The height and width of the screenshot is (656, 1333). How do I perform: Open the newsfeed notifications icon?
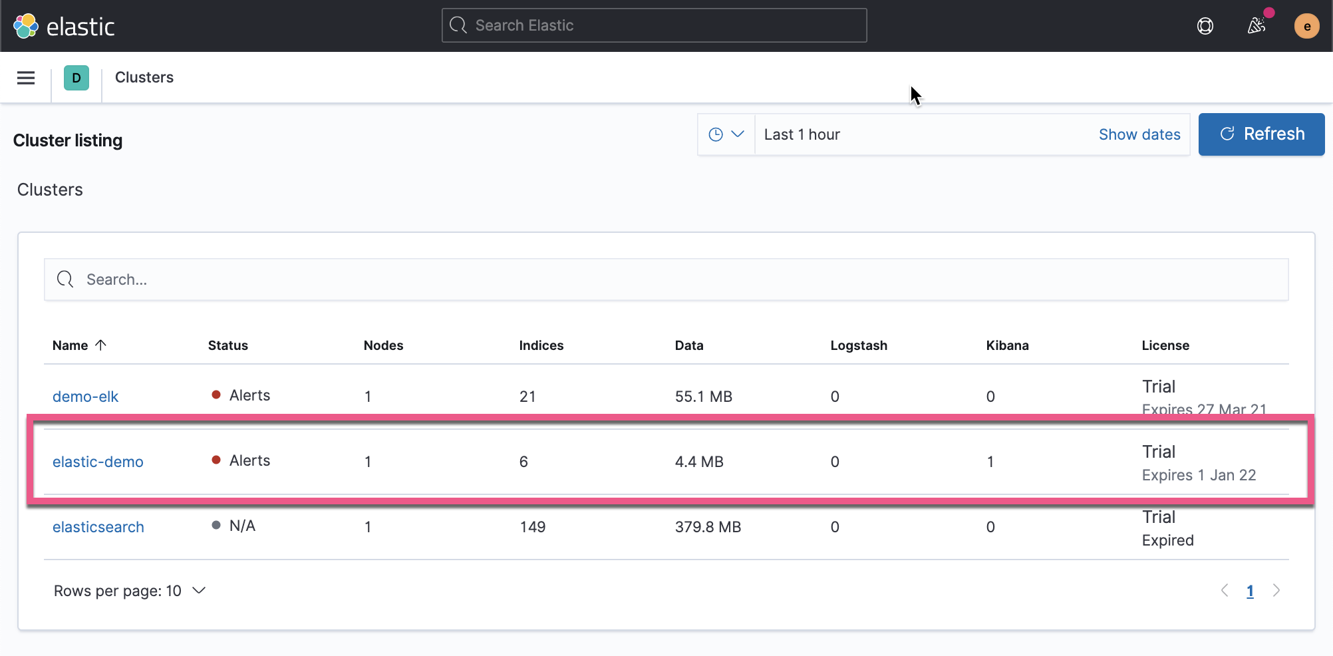1257,26
